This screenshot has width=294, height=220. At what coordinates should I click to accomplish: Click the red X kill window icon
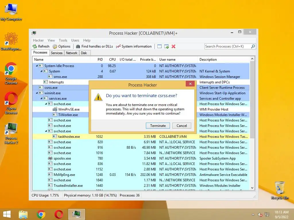[x=173, y=46]
